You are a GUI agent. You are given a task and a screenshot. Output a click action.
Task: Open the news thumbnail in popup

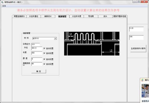145,91
